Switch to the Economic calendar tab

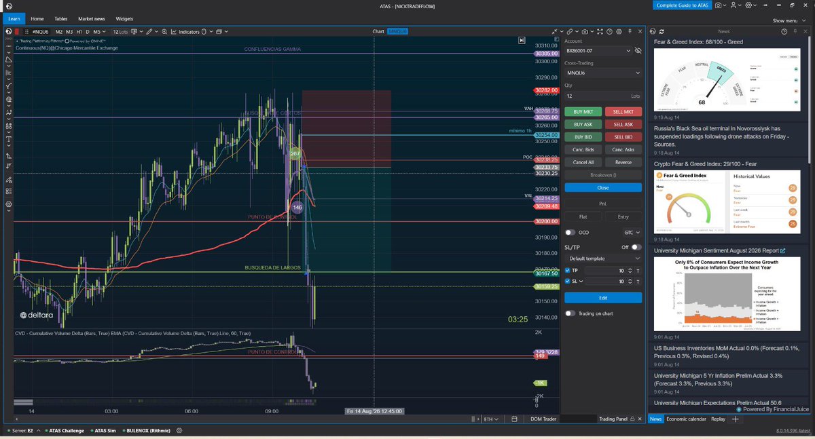(687, 419)
